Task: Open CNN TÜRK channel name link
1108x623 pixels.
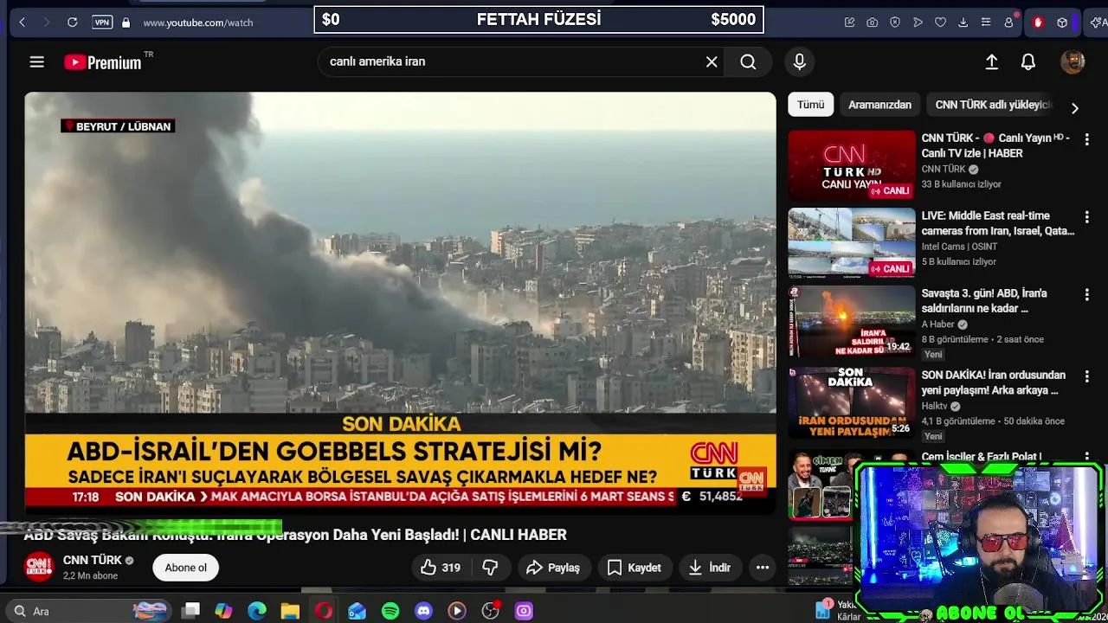Action: (93, 560)
